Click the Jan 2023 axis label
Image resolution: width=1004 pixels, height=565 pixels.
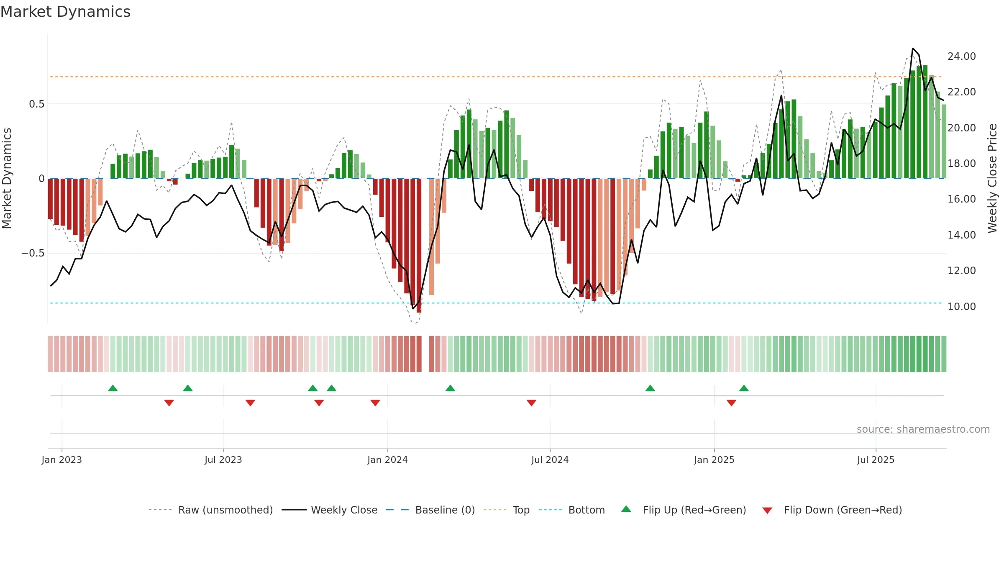click(62, 460)
